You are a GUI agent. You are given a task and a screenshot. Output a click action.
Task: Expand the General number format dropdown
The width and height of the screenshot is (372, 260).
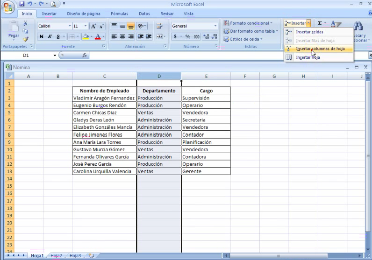tap(215, 26)
